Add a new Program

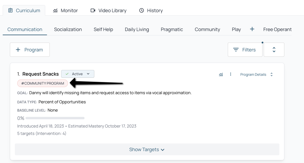tap(30, 50)
